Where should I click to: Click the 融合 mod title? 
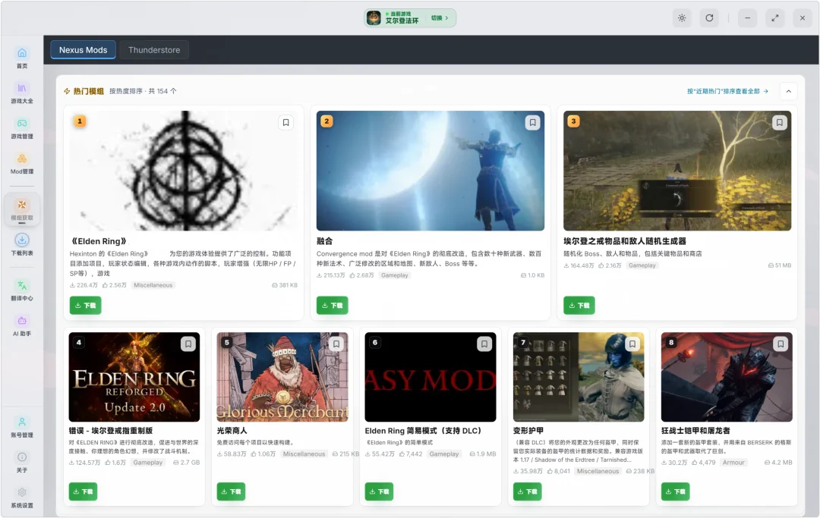(324, 241)
